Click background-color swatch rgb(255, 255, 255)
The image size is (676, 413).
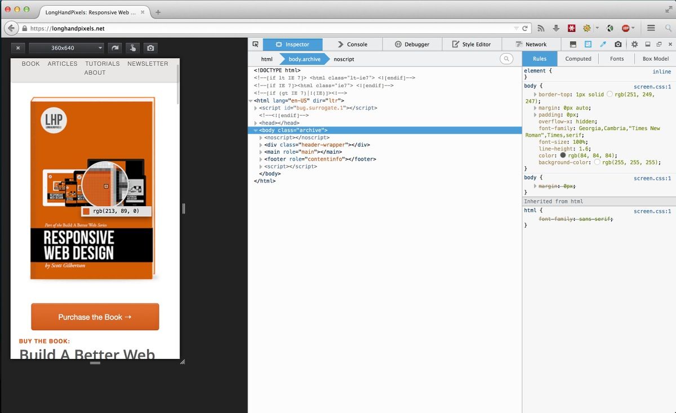(597, 162)
